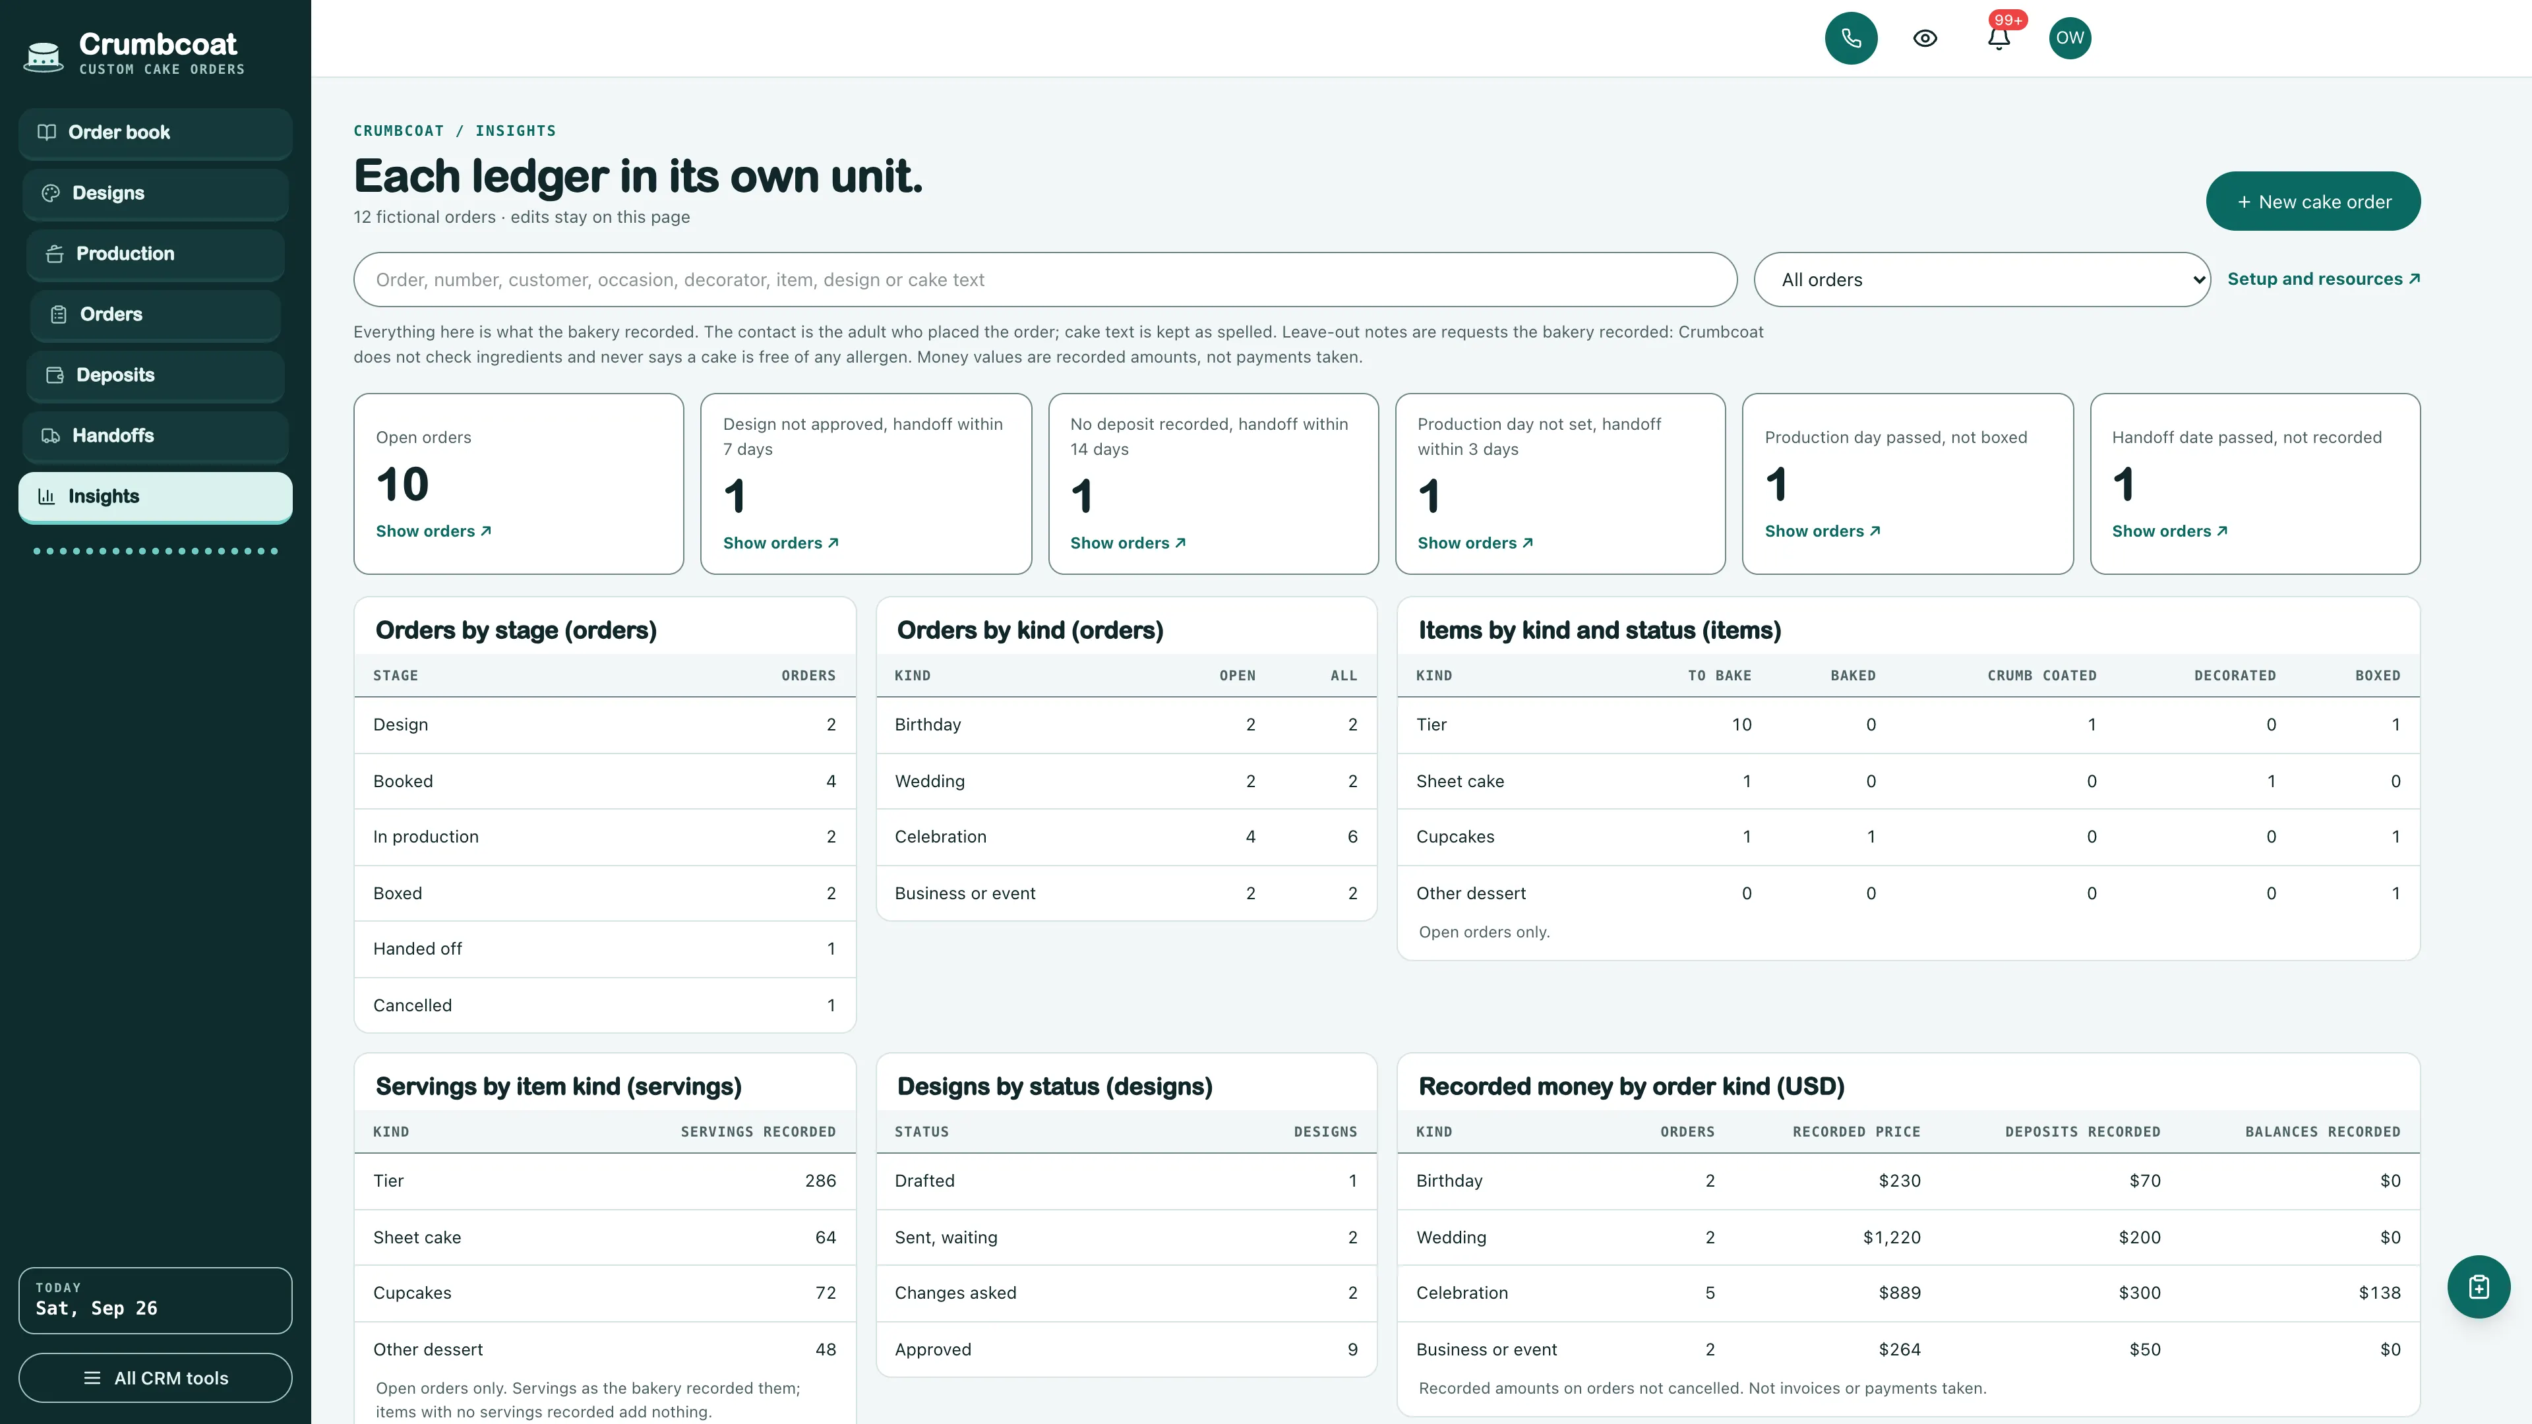Image resolution: width=2532 pixels, height=1424 pixels.
Task: Click the STAGE column header
Action: click(395, 676)
